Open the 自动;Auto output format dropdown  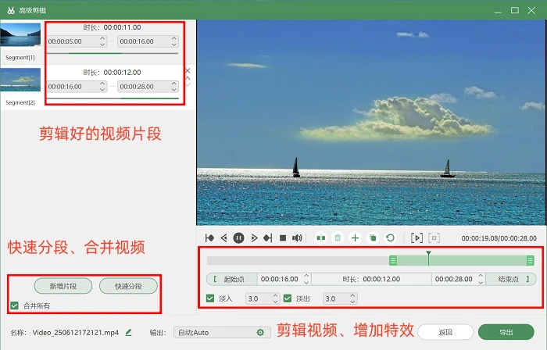pos(222,333)
